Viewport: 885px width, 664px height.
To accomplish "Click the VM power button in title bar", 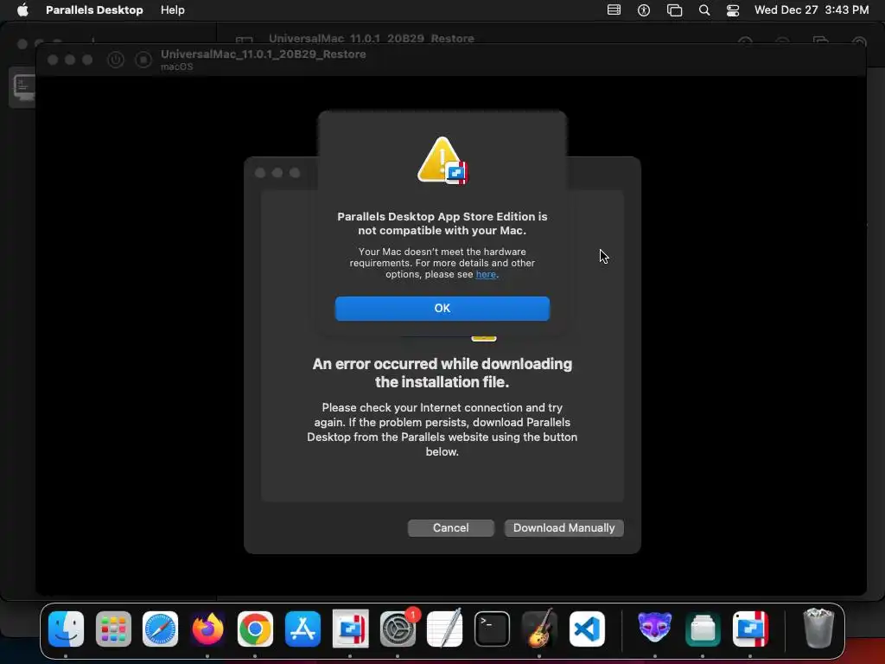I will click(116, 60).
